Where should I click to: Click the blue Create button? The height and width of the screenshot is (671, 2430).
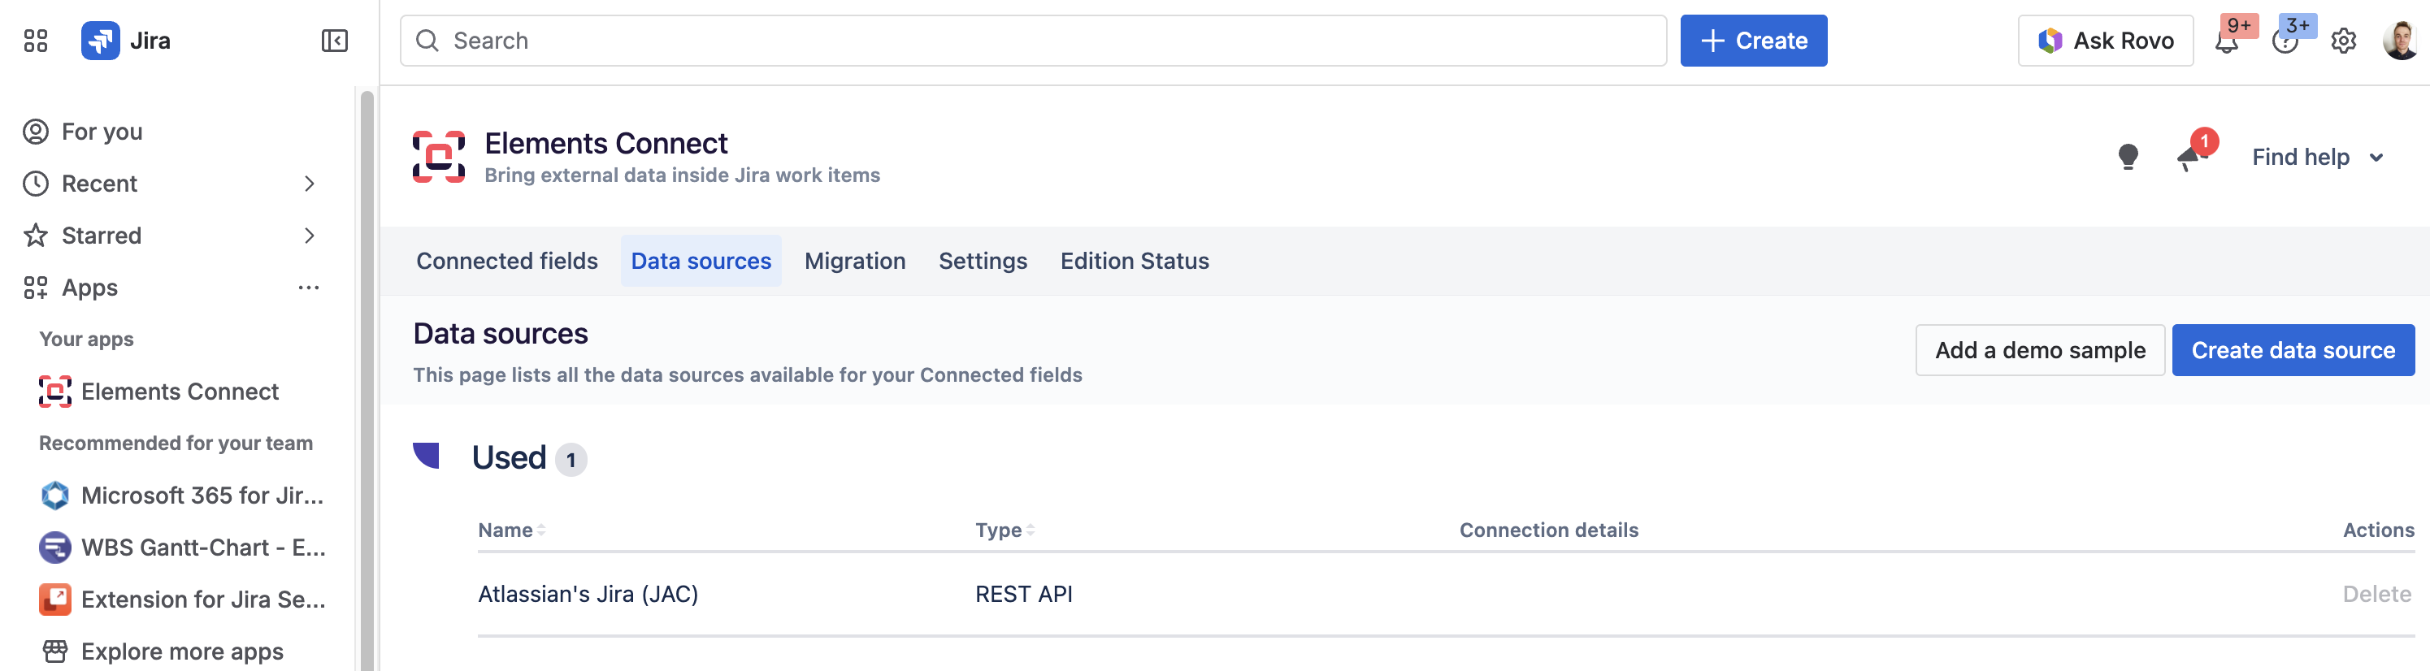click(x=1754, y=41)
